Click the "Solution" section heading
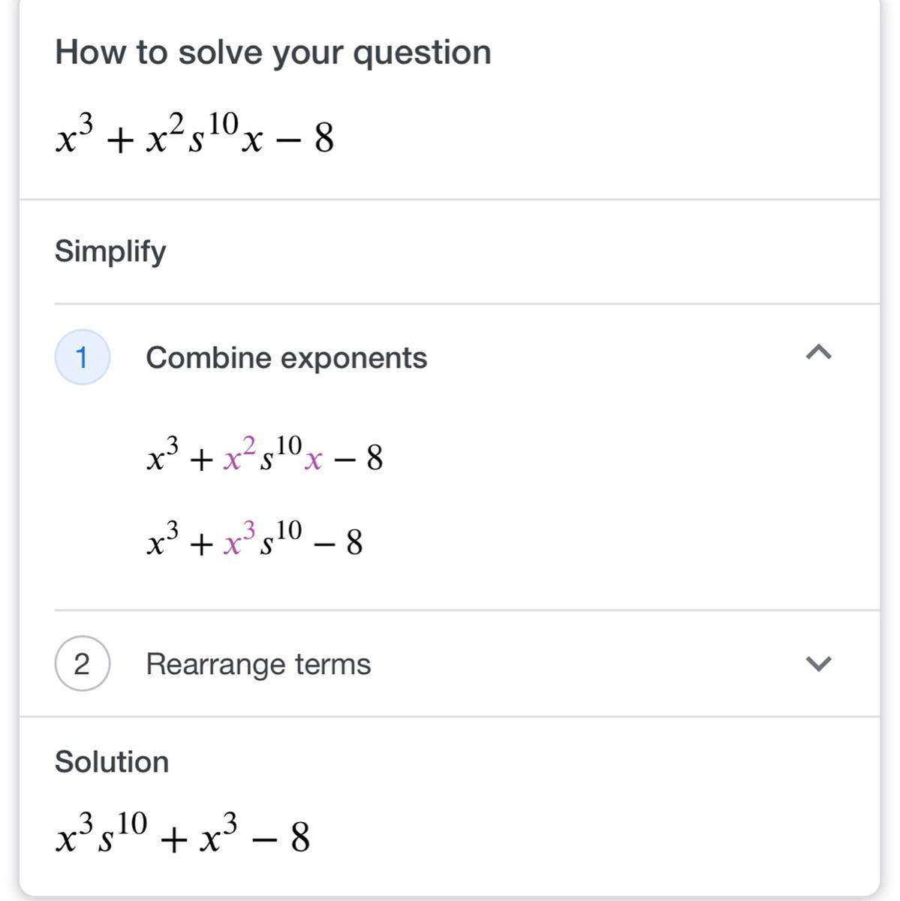This screenshot has height=901, width=900. point(112,761)
